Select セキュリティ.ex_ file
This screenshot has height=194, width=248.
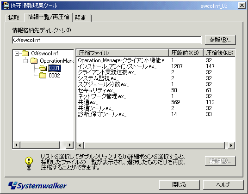point(96,90)
